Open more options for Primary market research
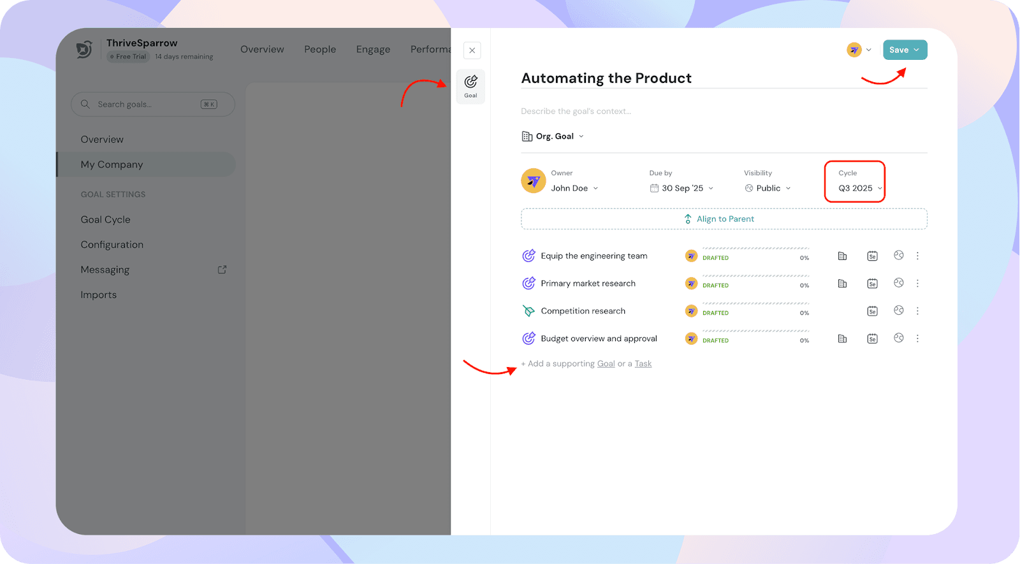This screenshot has height=564, width=1020. click(917, 283)
